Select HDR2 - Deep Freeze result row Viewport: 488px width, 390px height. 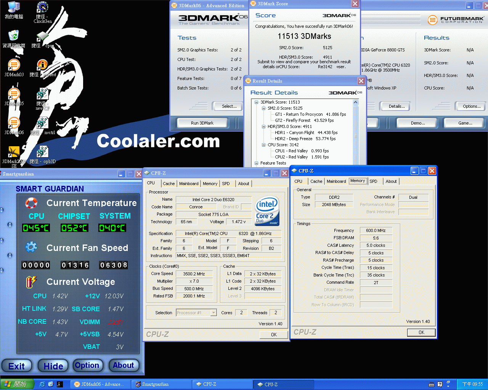(305, 139)
